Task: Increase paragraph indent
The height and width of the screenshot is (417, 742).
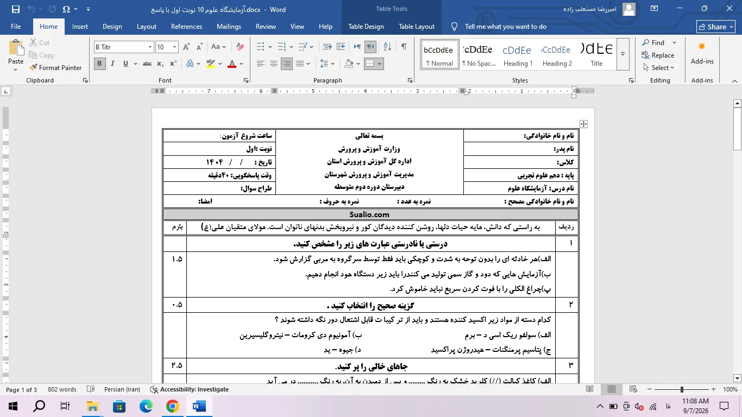Action: 342,47
